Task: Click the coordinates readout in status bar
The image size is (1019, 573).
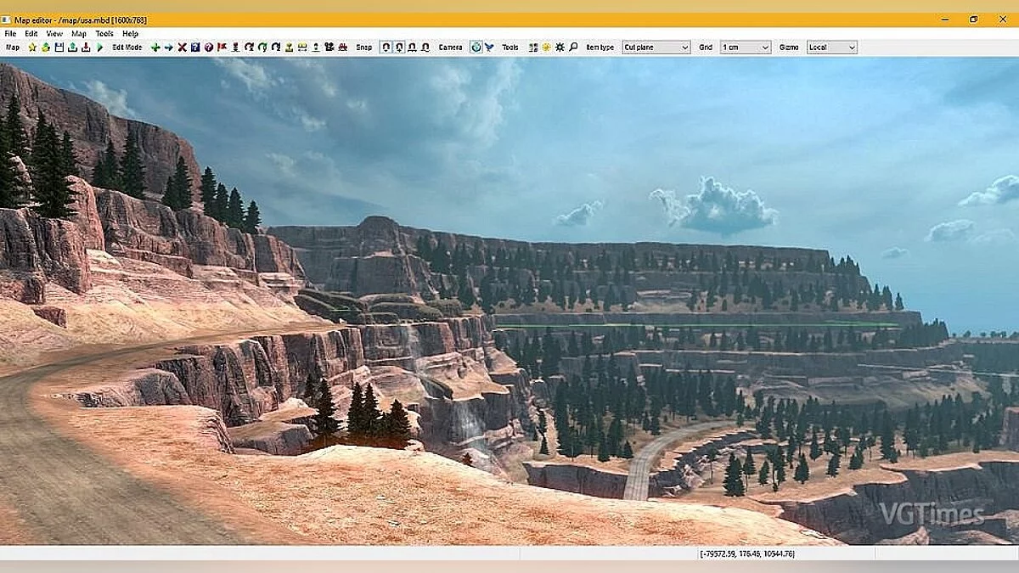Action: [746, 553]
